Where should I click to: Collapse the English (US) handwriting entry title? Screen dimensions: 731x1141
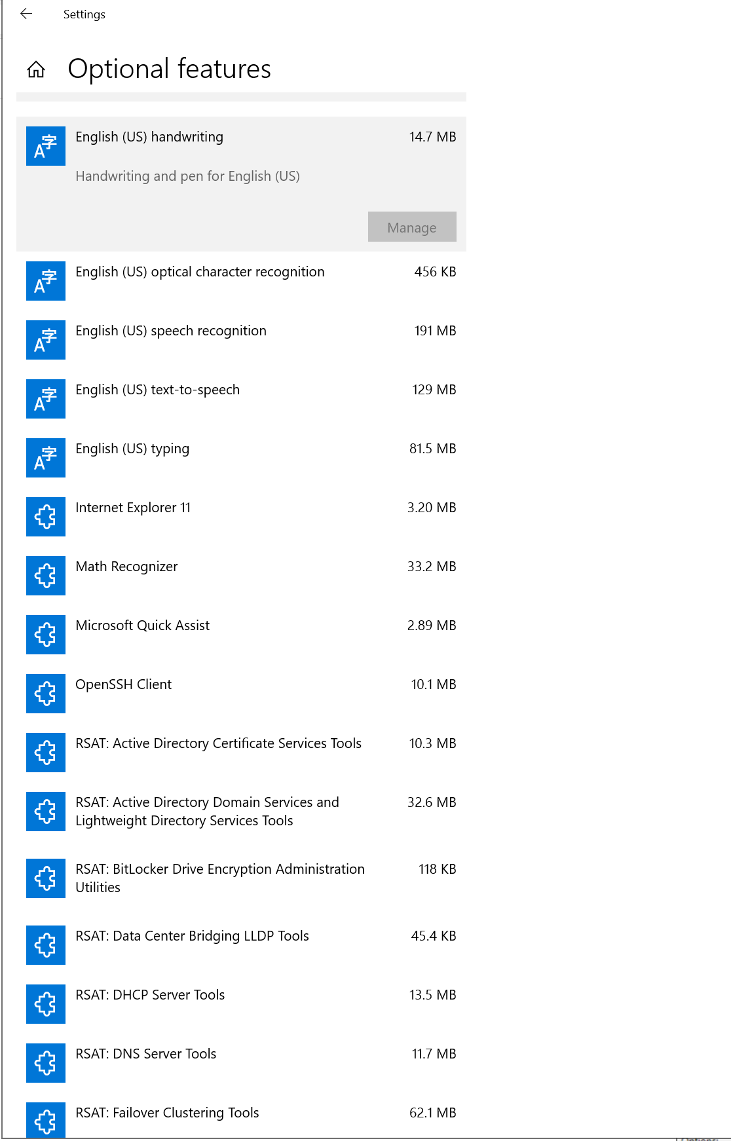tap(149, 138)
